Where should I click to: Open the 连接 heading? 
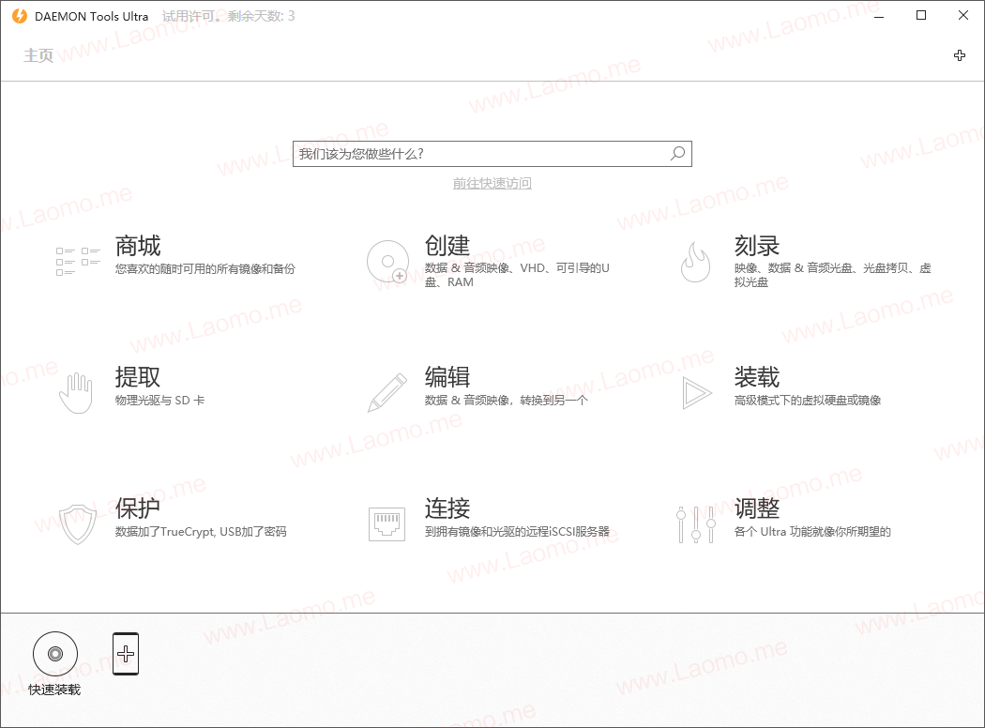447,508
